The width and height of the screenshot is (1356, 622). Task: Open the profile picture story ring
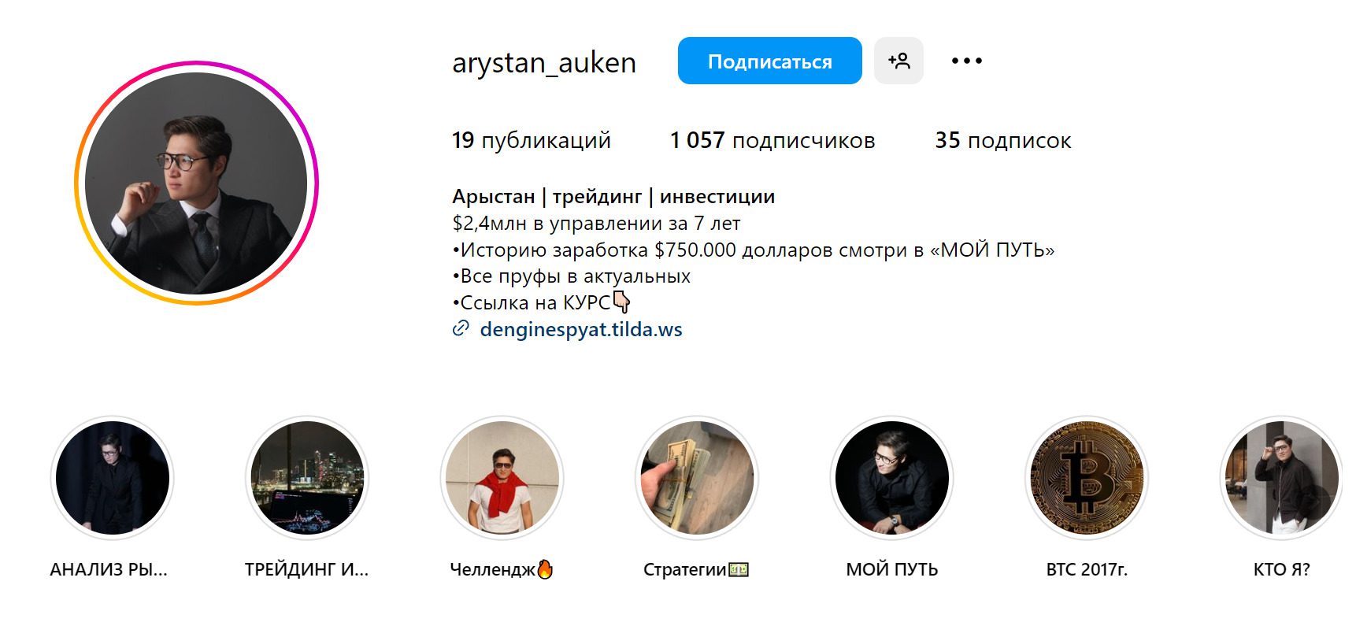(196, 183)
